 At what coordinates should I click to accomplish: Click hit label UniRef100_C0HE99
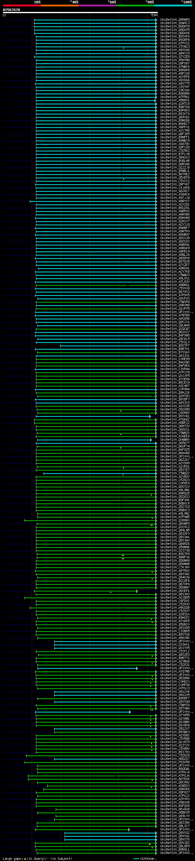[175, 359]
